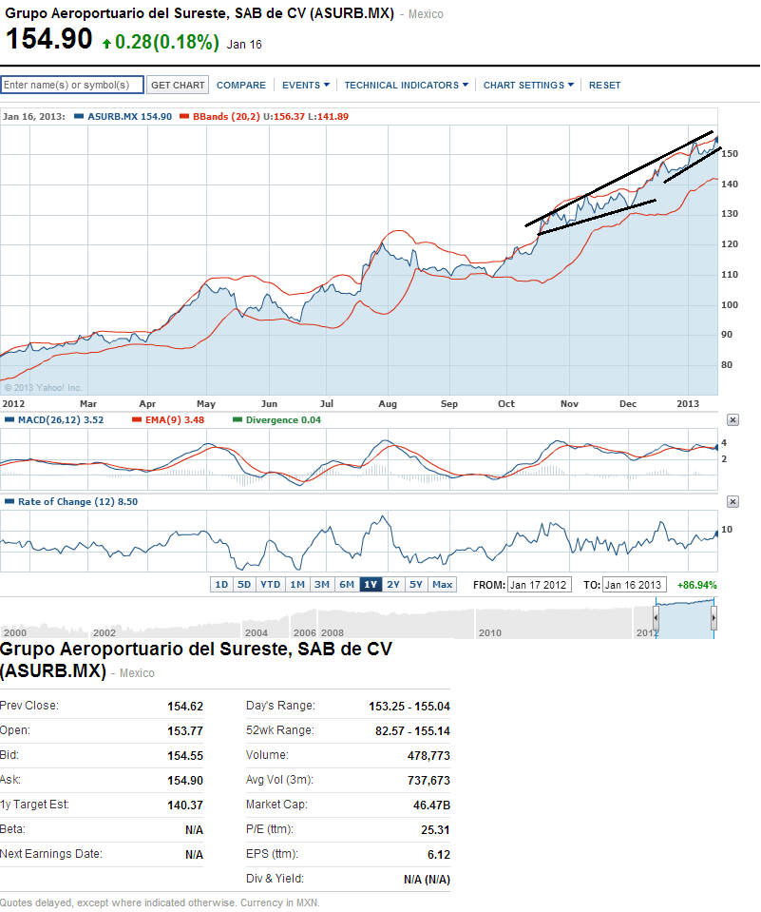761x912 pixels.
Task: Open the CHART SETTINGS dropdown
Action: [x=528, y=85]
